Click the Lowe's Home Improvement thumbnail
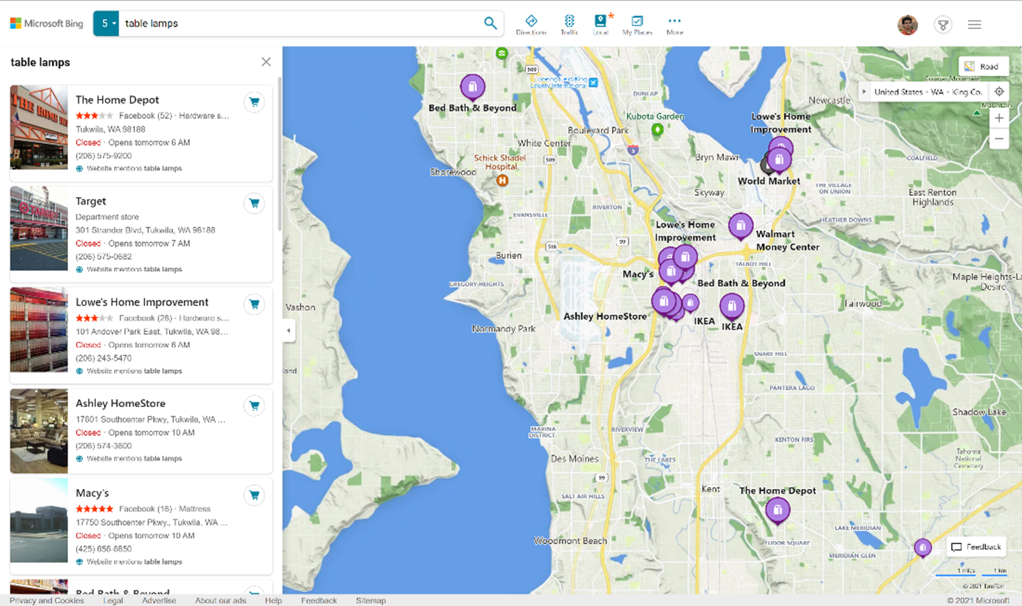The image size is (1022, 606). pyautogui.click(x=39, y=330)
